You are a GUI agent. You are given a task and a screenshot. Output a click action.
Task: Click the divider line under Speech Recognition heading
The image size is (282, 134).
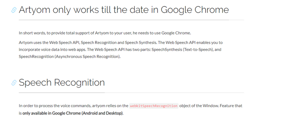131,93
